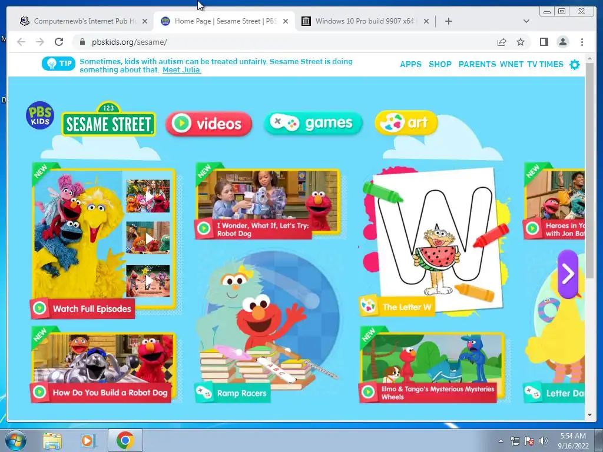Open the Sesame Street sign logo
Viewport: 603px width, 452px height.
109,119
